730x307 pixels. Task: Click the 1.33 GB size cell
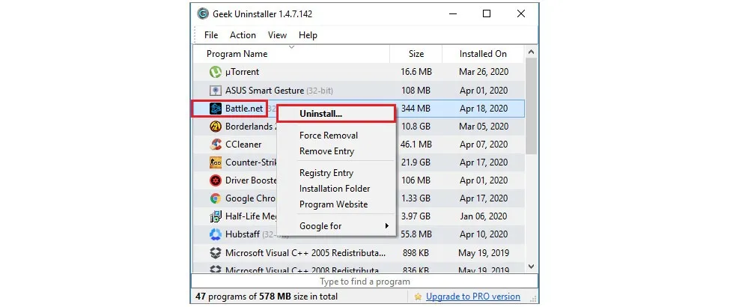click(416, 198)
